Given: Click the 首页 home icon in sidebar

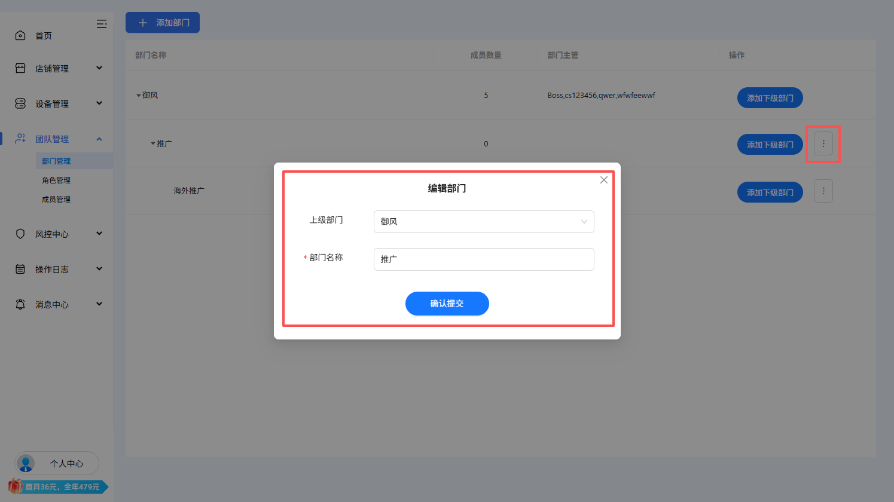Looking at the screenshot, I should (x=20, y=35).
